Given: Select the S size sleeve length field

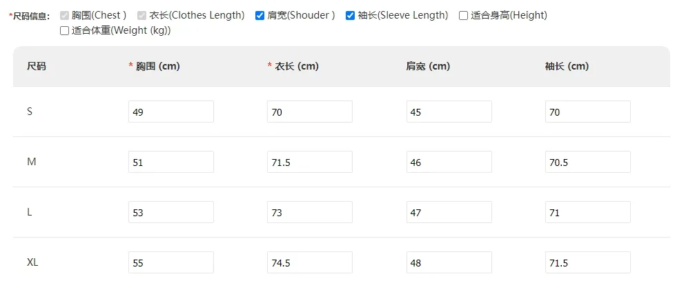Looking at the screenshot, I should pyautogui.click(x=588, y=112).
